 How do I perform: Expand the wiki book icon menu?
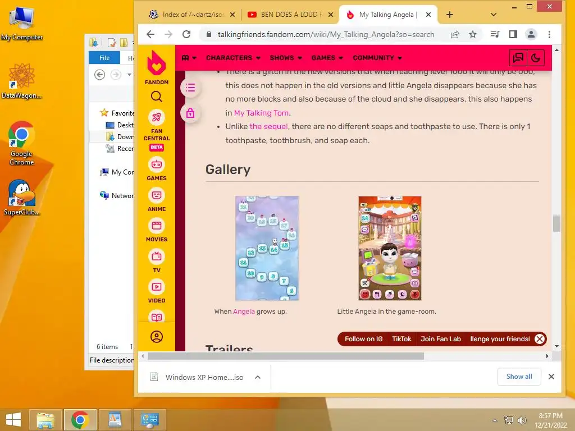[x=189, y=58]
